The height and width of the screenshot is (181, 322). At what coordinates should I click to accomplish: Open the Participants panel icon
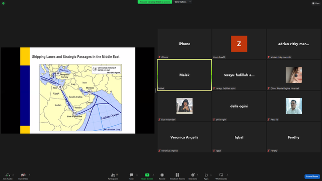pyautogui.click(x=113, y=175)
